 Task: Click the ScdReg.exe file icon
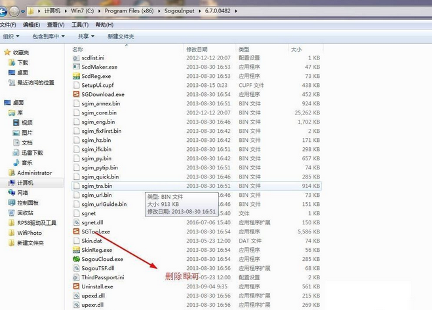click(76, 76)
